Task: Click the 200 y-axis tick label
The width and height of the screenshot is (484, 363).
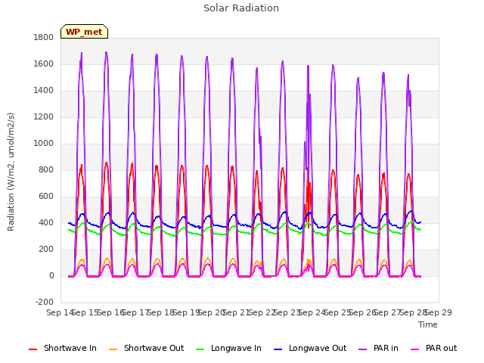Action: tap(46, 249)
